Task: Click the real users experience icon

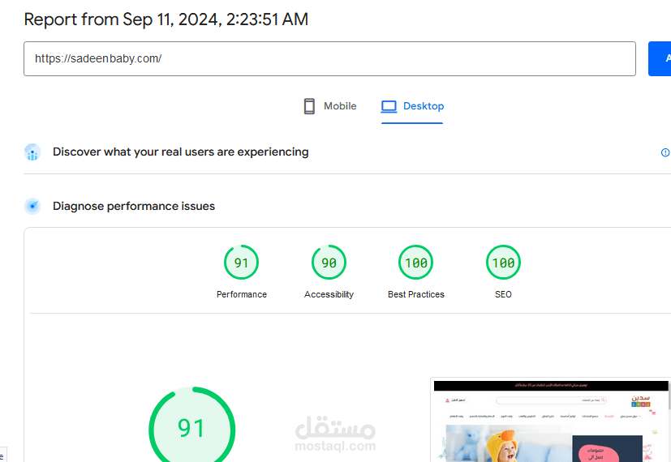Action: (32, 152)
